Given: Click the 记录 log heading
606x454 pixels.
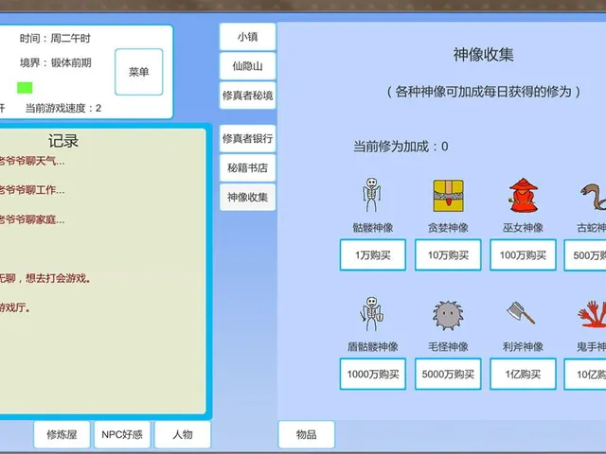Looking at the screenshot, I should click(63, 141).
